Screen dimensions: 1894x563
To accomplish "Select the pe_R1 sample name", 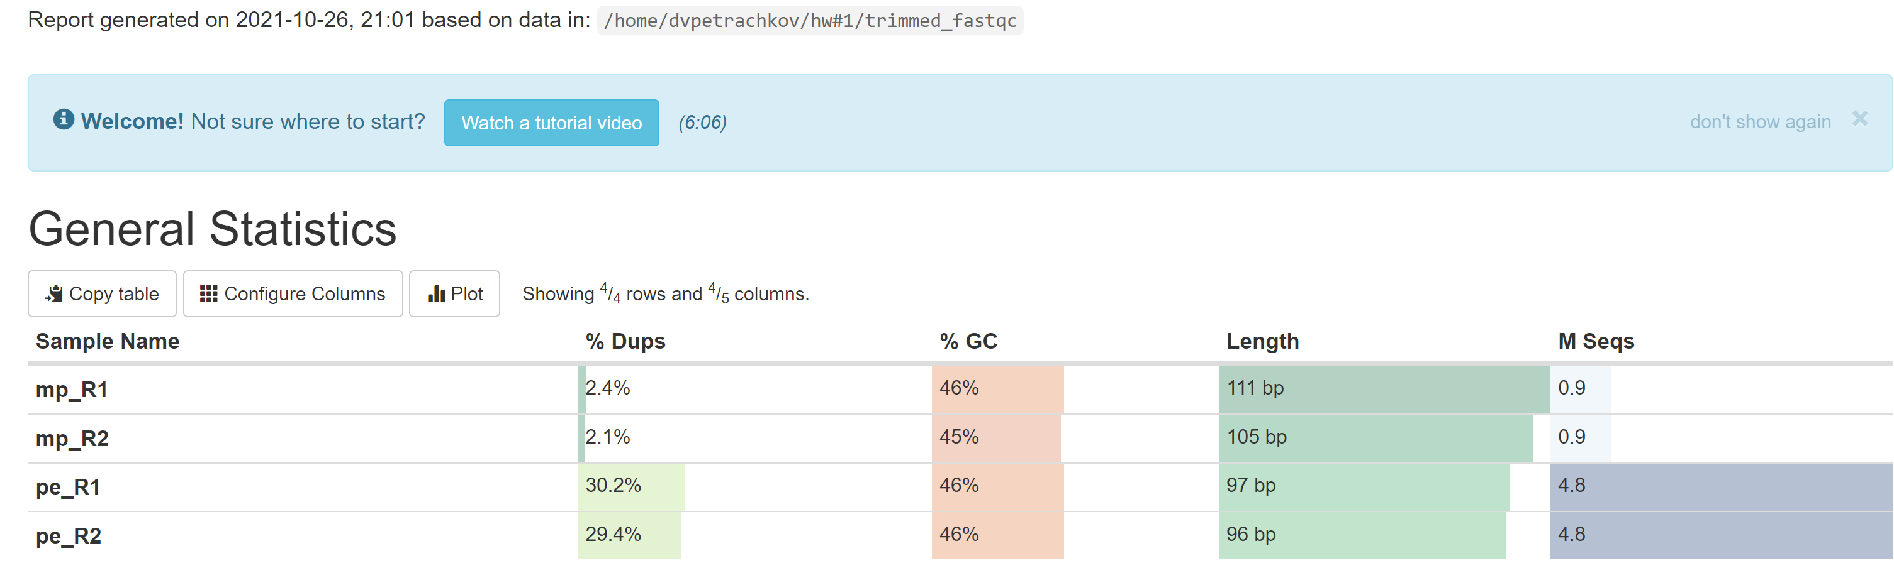I will [69, 487].
